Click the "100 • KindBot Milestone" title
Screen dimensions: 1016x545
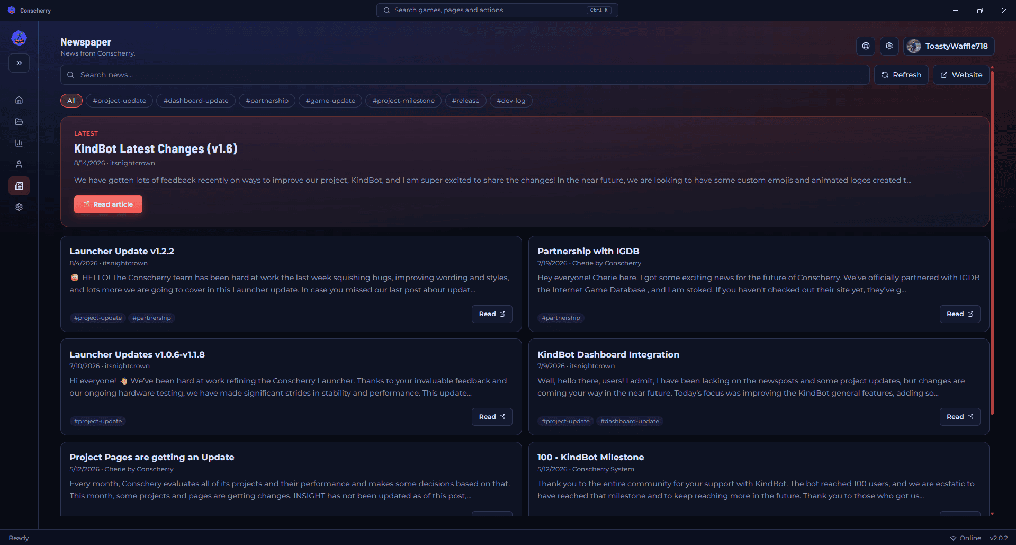[x=591, y=457]
